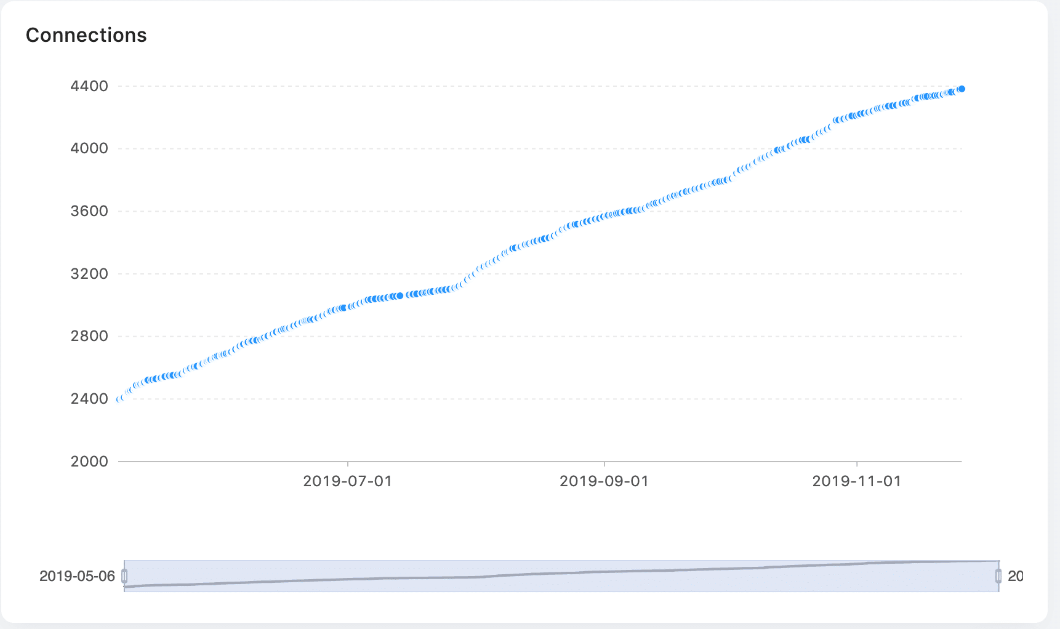1060x629 pixels.
Task: Click the last data point near 4400
Action: (x=962, y=89)
